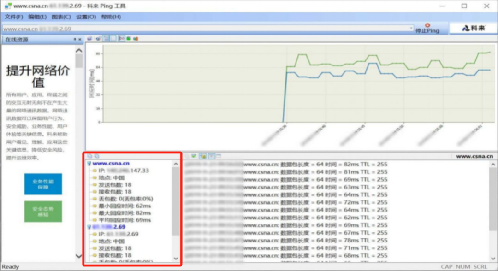The image size is (498, 271).
Task: Click the app icon in title bar
Action: pos(8,6)
